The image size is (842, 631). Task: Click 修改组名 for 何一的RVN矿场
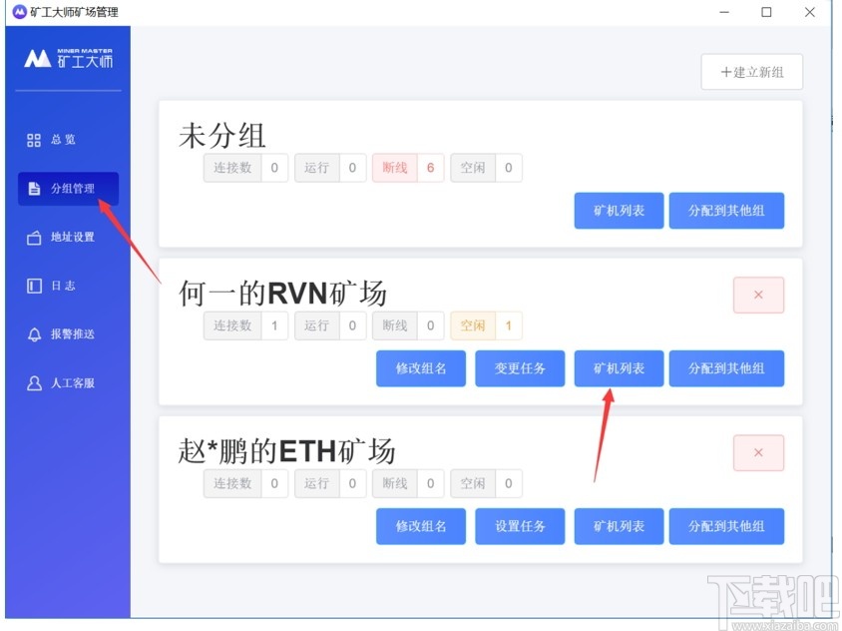tap(420, 368)
